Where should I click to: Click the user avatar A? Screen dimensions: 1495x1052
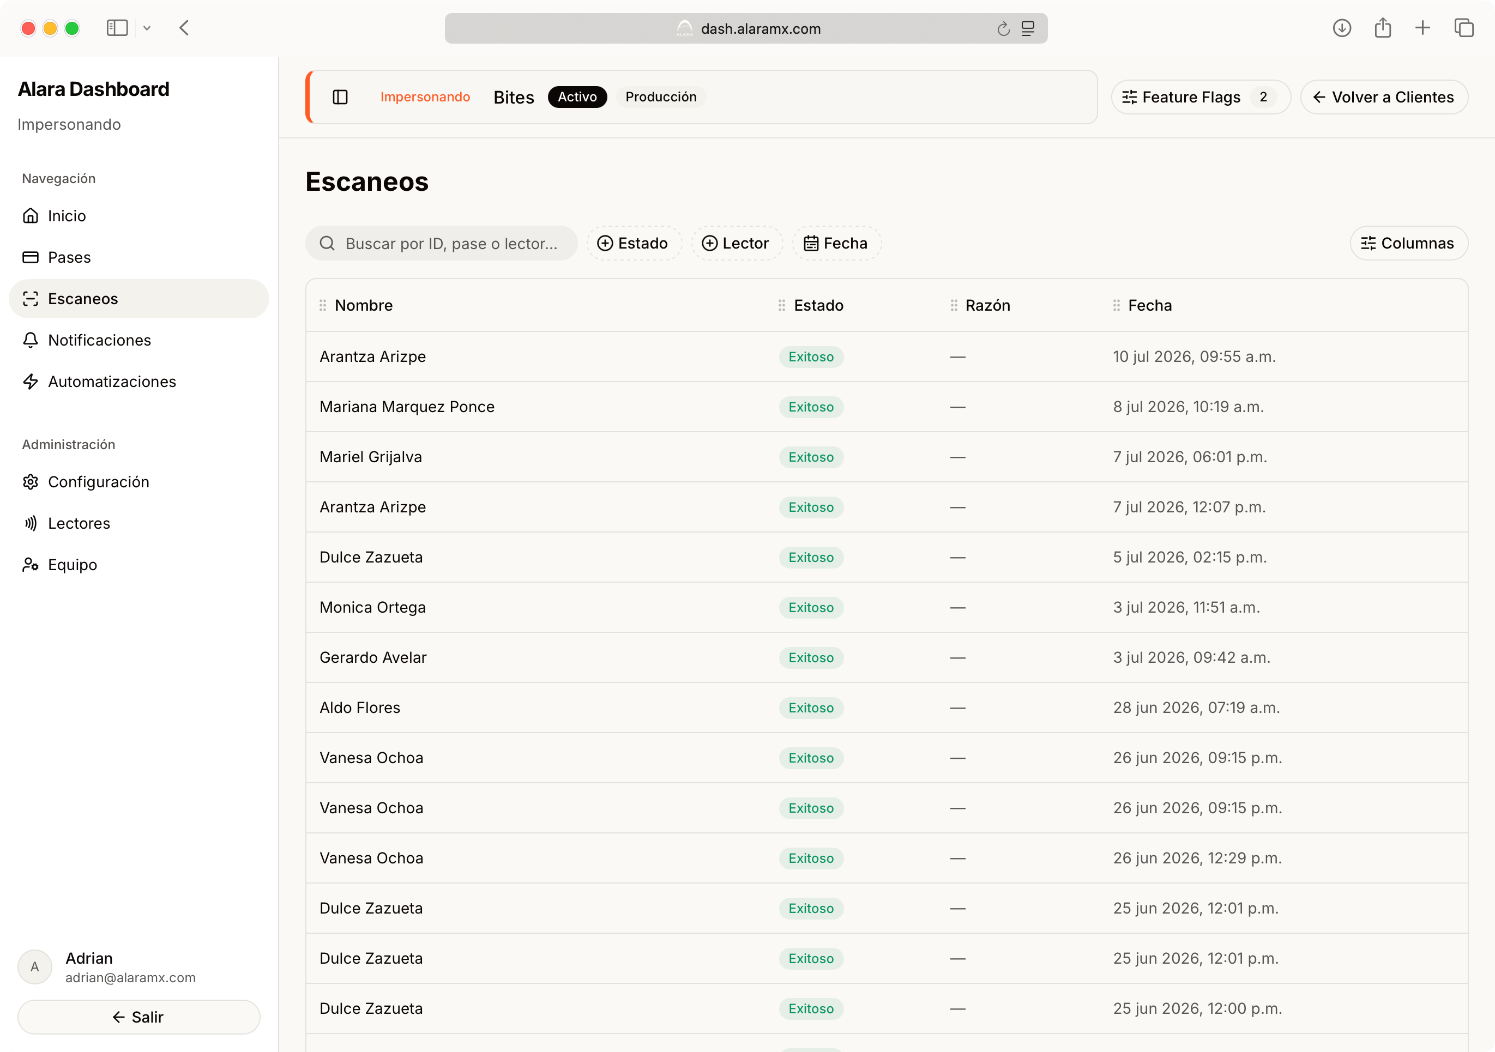(x=35, y=967)
